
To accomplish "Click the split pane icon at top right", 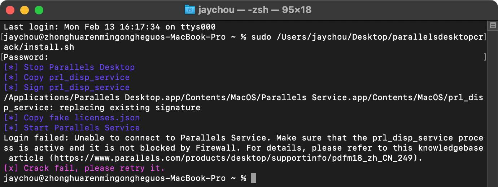I will [x=492, y=26].
